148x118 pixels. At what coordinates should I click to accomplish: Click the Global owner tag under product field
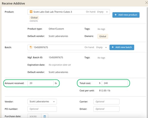34,18
